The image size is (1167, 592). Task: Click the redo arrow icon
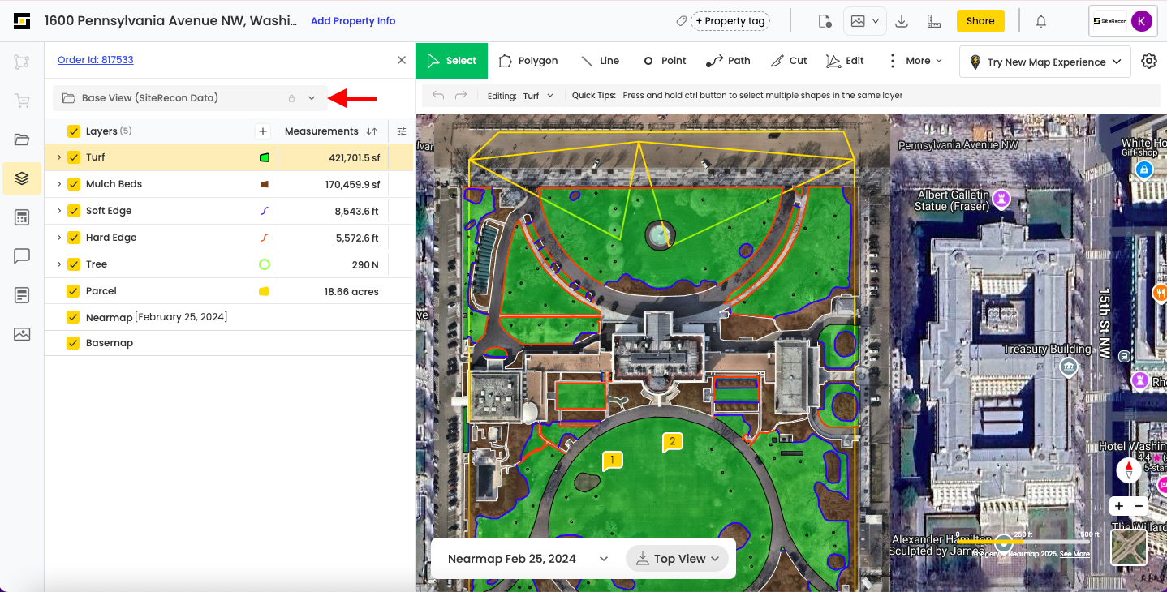[461, 96]
